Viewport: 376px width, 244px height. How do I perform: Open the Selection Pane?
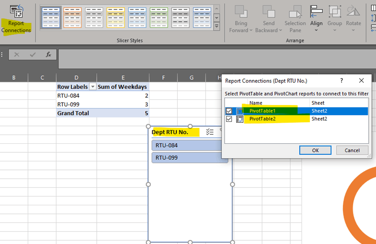click(295, 19)
